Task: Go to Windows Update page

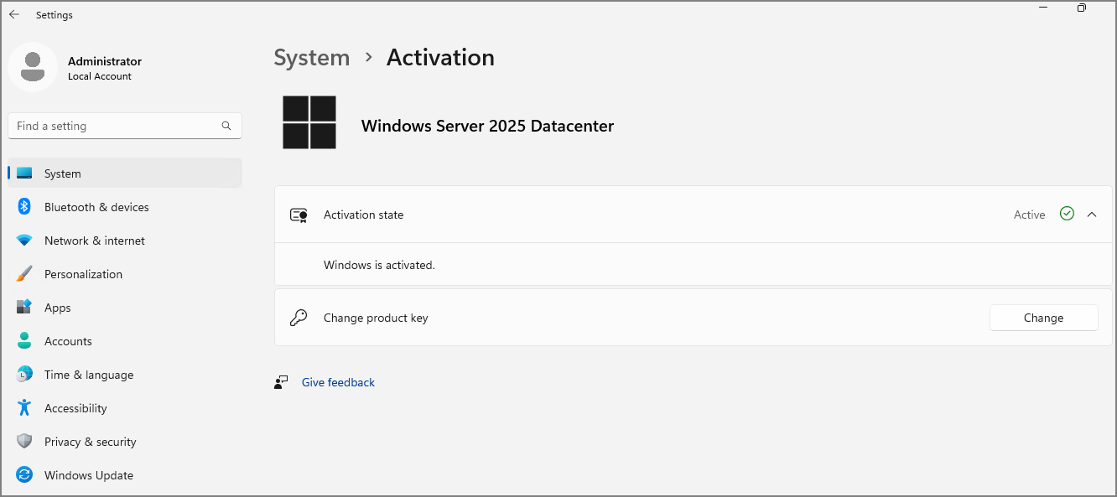Action: click(x=125, y=475)
